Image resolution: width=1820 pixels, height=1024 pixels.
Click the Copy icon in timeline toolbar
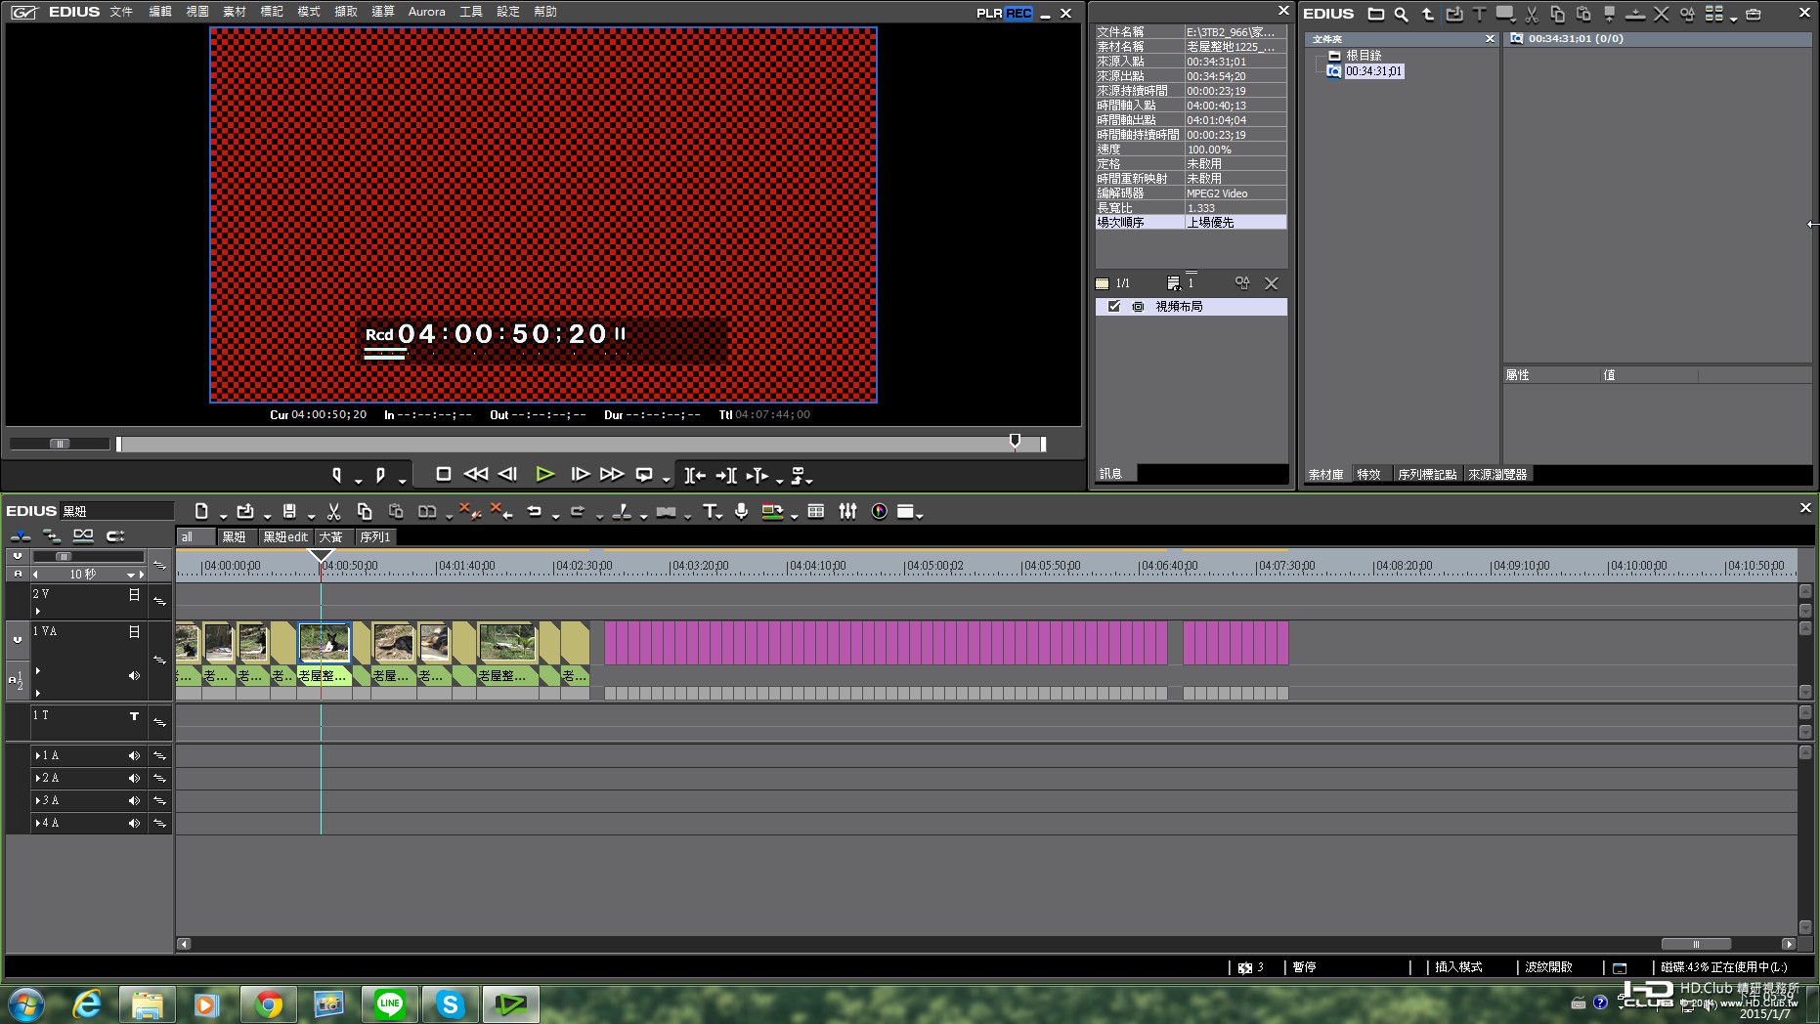pyautogui.click(x=365, y=511)
